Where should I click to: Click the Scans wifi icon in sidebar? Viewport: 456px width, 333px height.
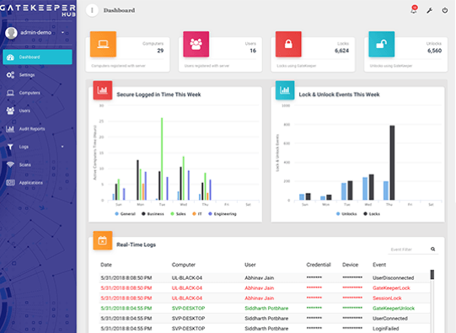click(x=10, y=164)
